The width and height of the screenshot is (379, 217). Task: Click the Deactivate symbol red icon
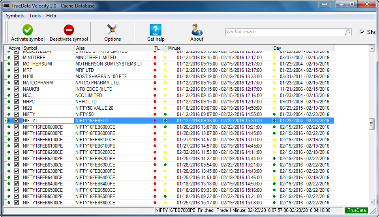(69, 30)
